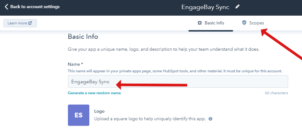The width and height of the screenshot is (302, 129).
Task: Click the external link icon in Learn more
Action: [30, 23]
